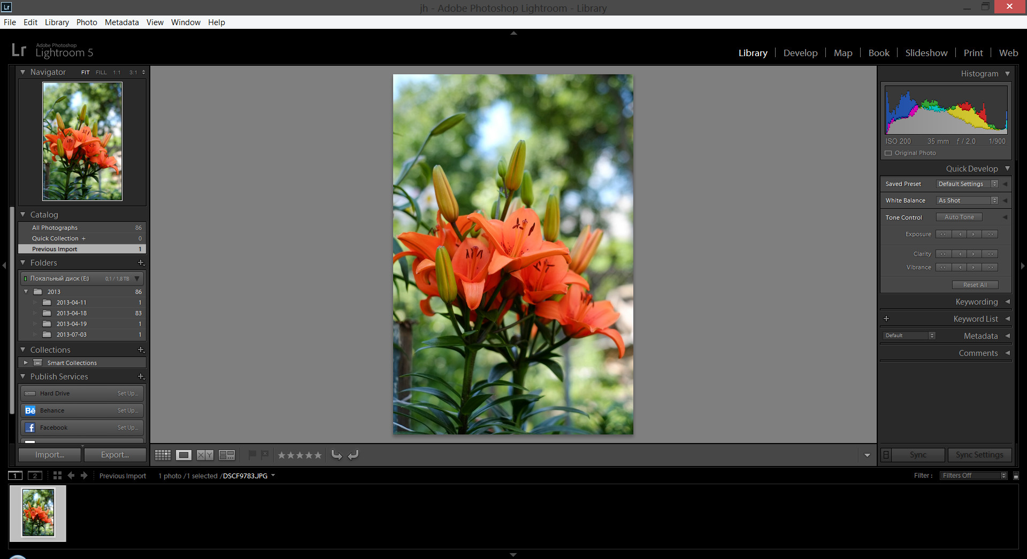Image resolution: width=1027 pixels, height=559 pixels.
Task: Set Navigator zoom to 1:1
Action: (x=117, y=72)
